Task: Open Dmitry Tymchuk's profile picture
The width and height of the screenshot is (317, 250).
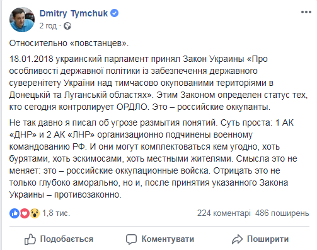Action: tap(22, 20)
